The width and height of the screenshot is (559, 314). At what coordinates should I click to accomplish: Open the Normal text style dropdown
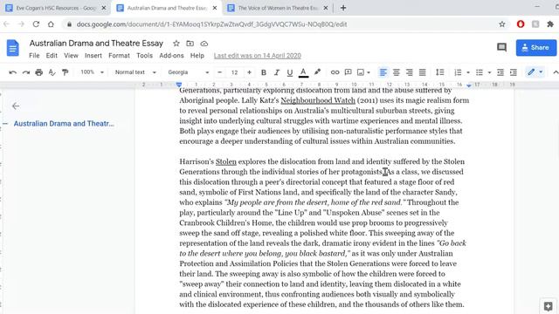(135, 72)
